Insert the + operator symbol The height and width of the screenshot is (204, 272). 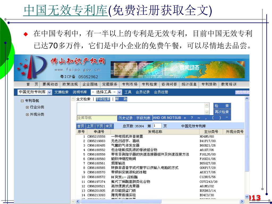pyautogui.click(x=185, y=118)
